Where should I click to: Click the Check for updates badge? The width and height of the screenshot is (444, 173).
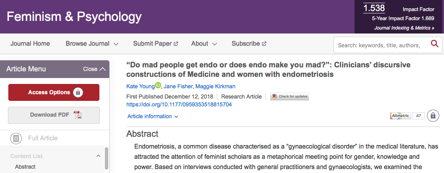pos(289,97)
